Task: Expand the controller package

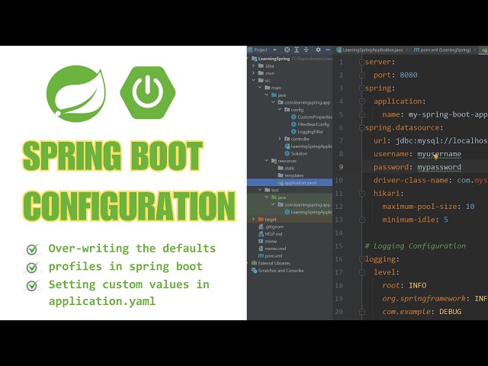Action: tap(280, 139)
